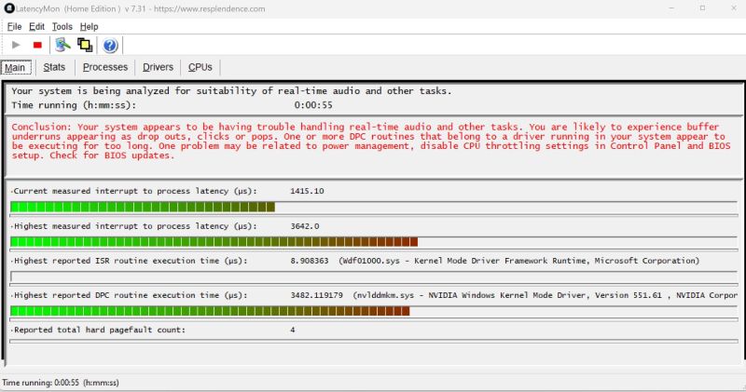Click the LatencyMon app icon in title bar
Image resolution: width=746 pixels, height=392 pixels.
(x=9, y=8)
